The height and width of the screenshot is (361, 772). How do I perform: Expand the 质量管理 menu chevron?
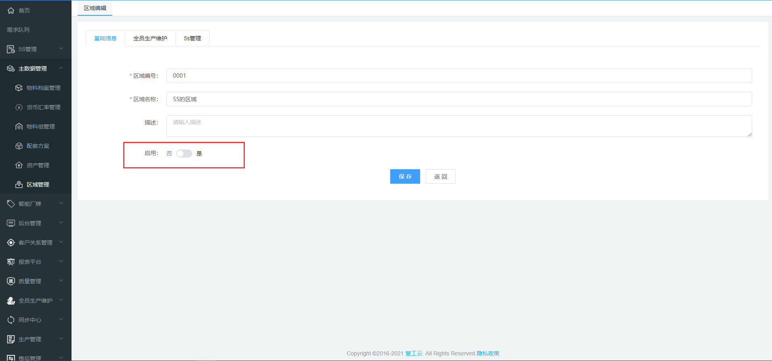point(61,281)
